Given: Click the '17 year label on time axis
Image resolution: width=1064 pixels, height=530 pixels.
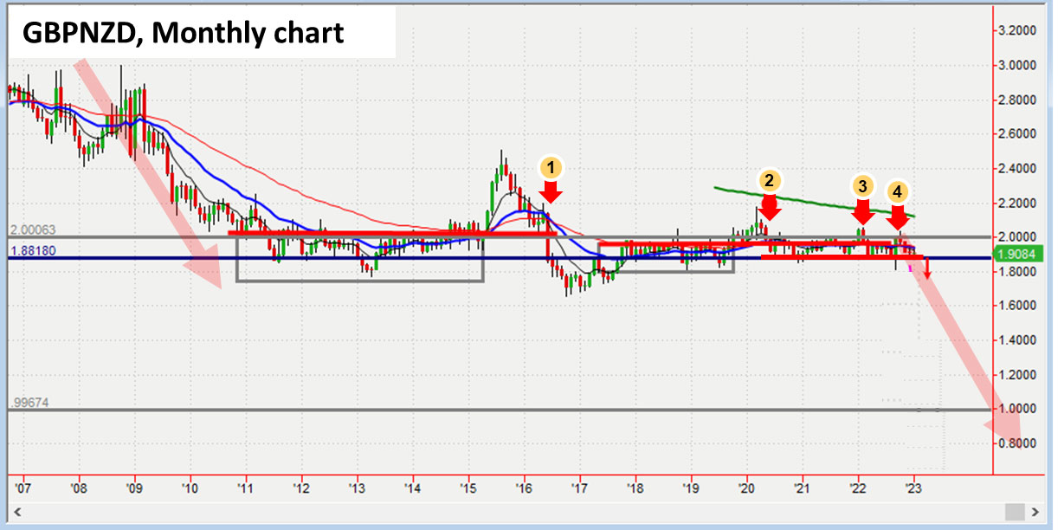Looking at the screenshot, I should [579, 487].
